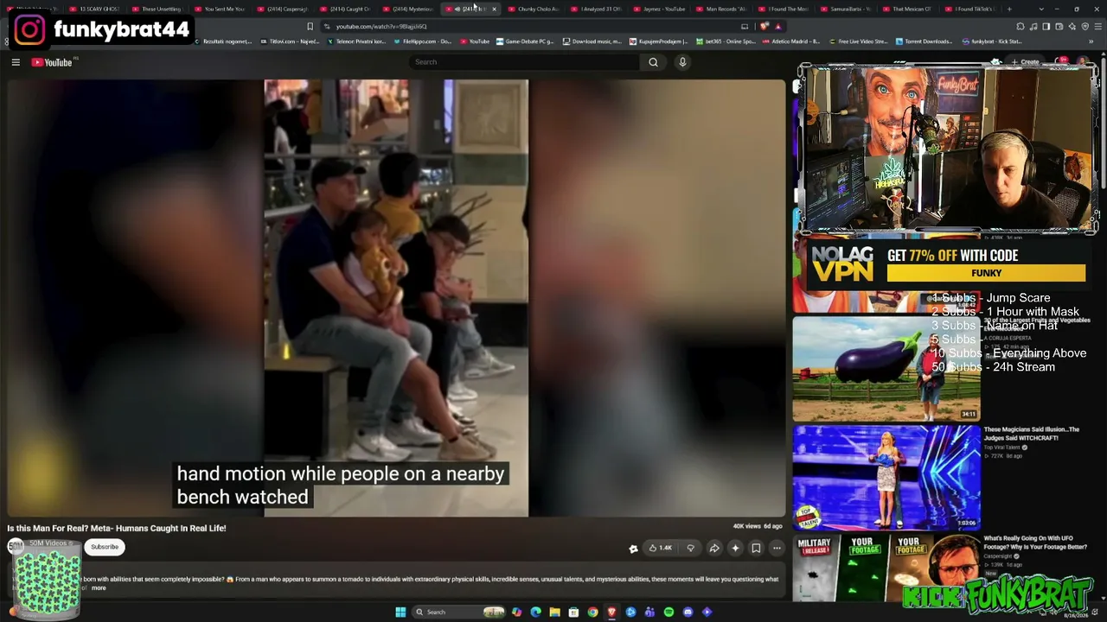
Task: Open the magicians WITCHCRAFT video thumbnail
Action: (886, 478)
